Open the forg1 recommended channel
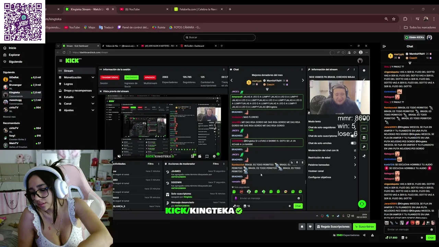 coord(22,137)
